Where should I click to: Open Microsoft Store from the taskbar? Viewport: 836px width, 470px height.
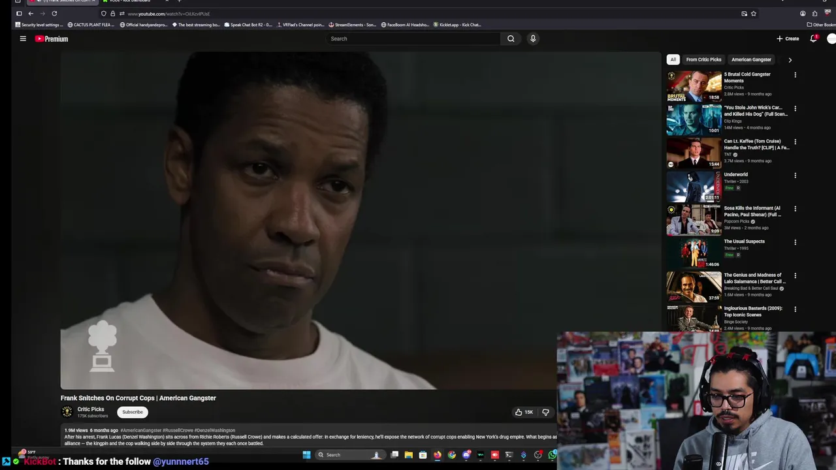[423, 455]
